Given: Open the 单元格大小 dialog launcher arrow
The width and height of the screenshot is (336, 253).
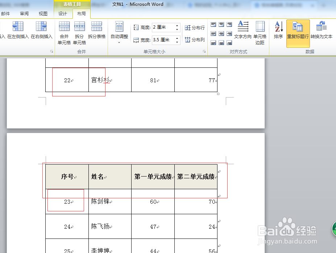Looking at the screenshot, I should point(204,51).
